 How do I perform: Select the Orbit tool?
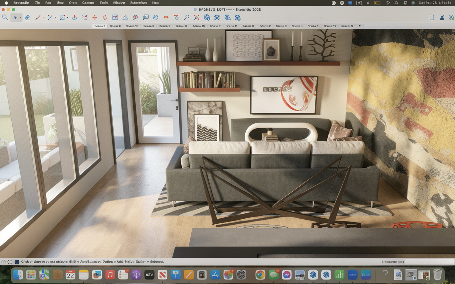point(156,17)
